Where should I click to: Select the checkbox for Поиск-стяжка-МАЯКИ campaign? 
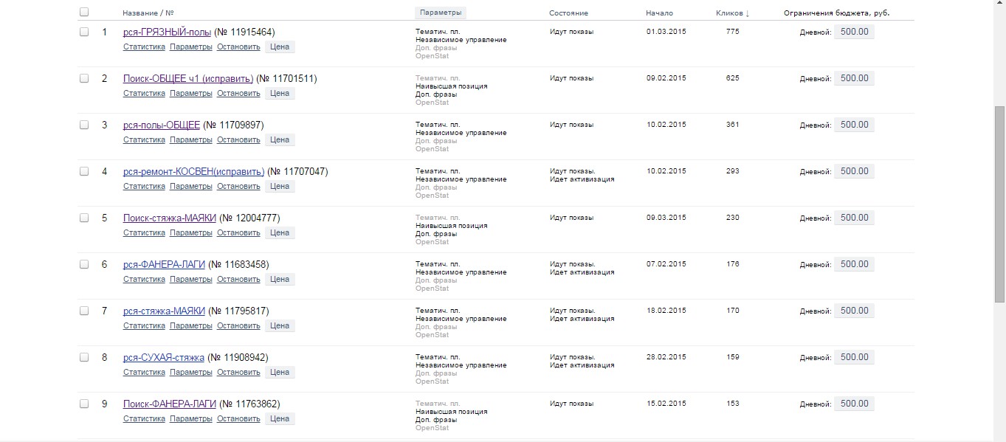coord(84,218)
